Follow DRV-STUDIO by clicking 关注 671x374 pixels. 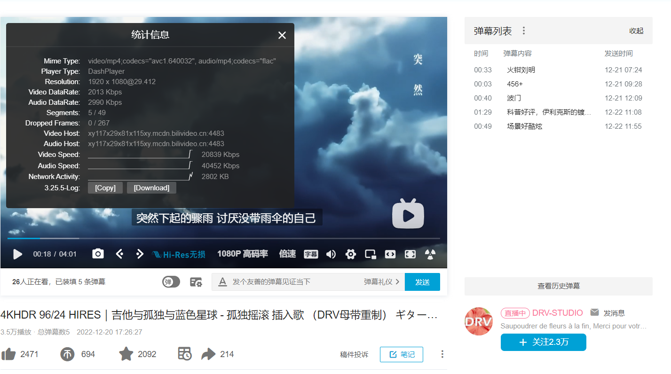543,342
